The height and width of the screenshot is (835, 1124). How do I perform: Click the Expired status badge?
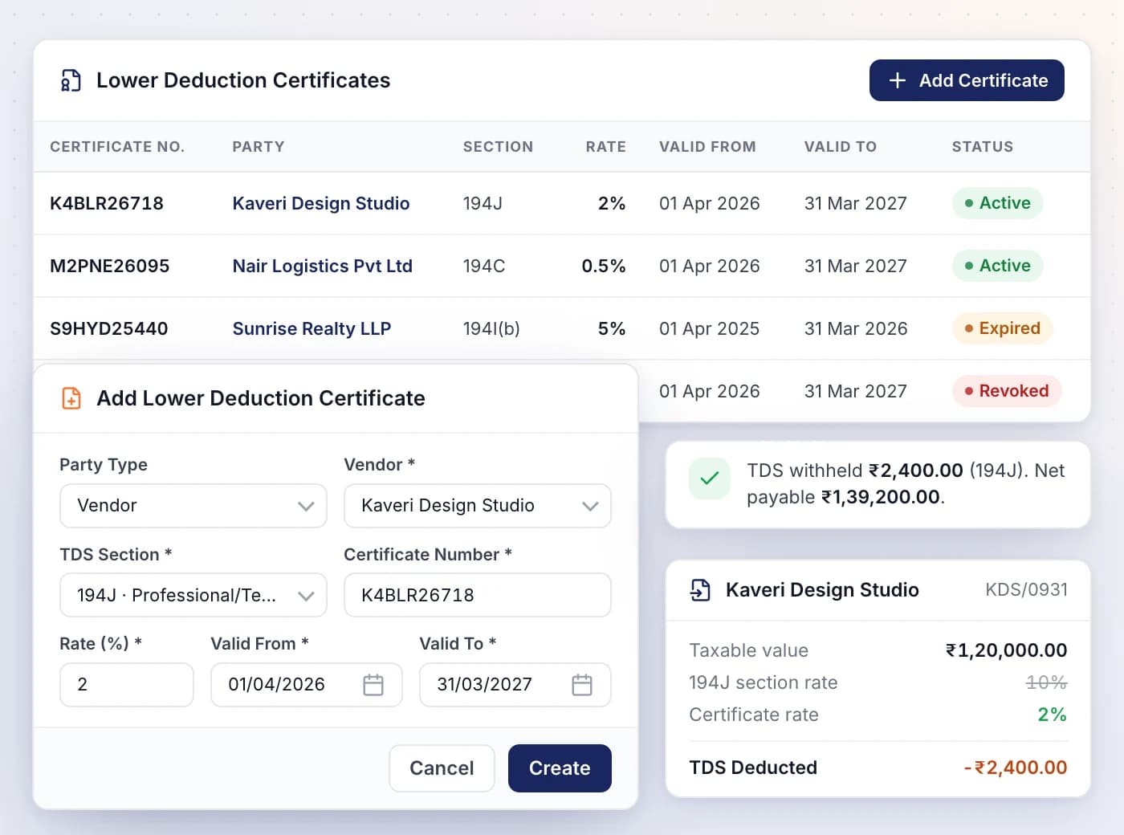point(1003,328)
